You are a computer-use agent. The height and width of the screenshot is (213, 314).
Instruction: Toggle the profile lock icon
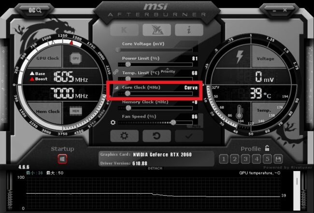click(267, 148)
